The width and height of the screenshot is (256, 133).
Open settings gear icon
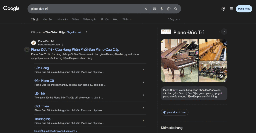point(223,9)
